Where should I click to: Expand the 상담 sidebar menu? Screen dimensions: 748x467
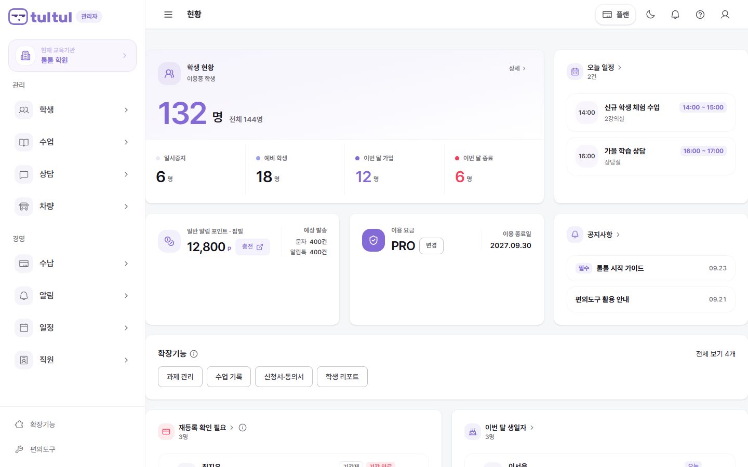point(72,174)
